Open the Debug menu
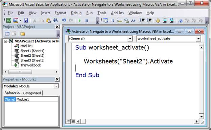Screen dimensions: 211x130 click(x=76, y=13)
